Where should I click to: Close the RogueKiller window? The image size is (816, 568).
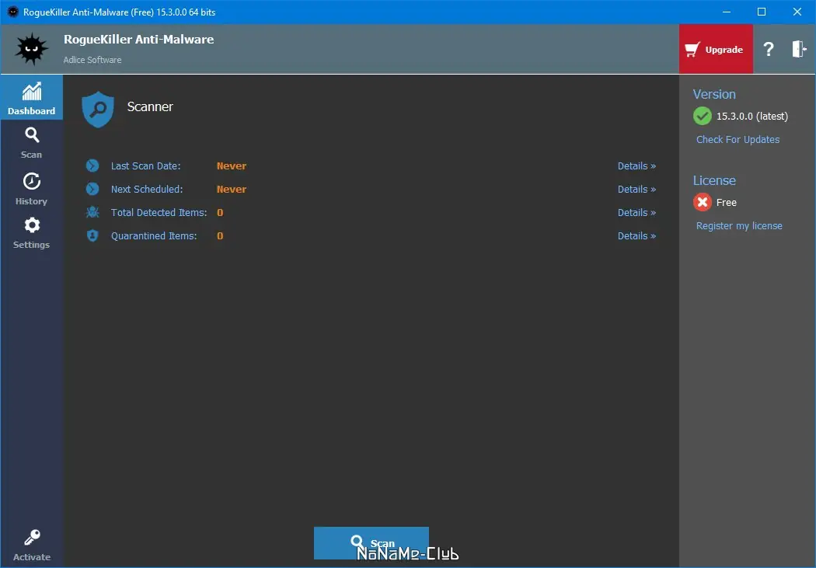pos(797,12)
